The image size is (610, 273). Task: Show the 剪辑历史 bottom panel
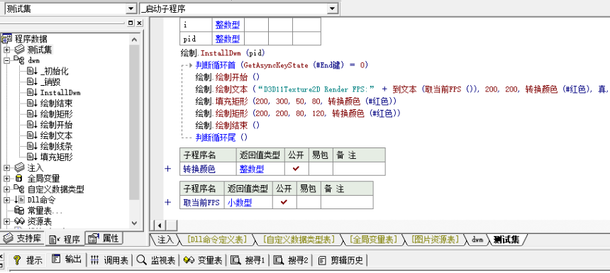[x=340, y=260]
